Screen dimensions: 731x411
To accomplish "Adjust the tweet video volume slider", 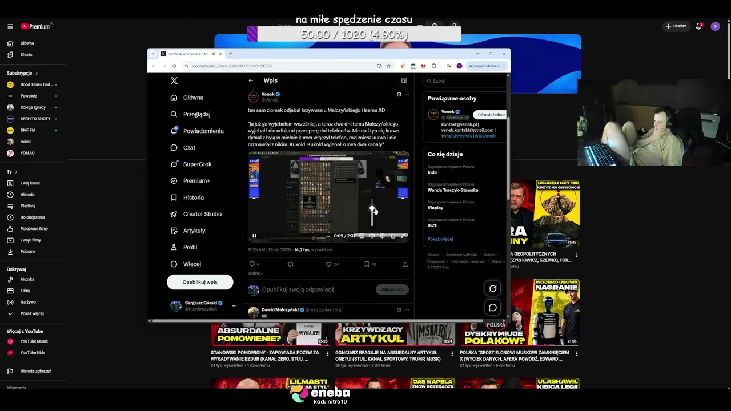I will click(372, 212).
